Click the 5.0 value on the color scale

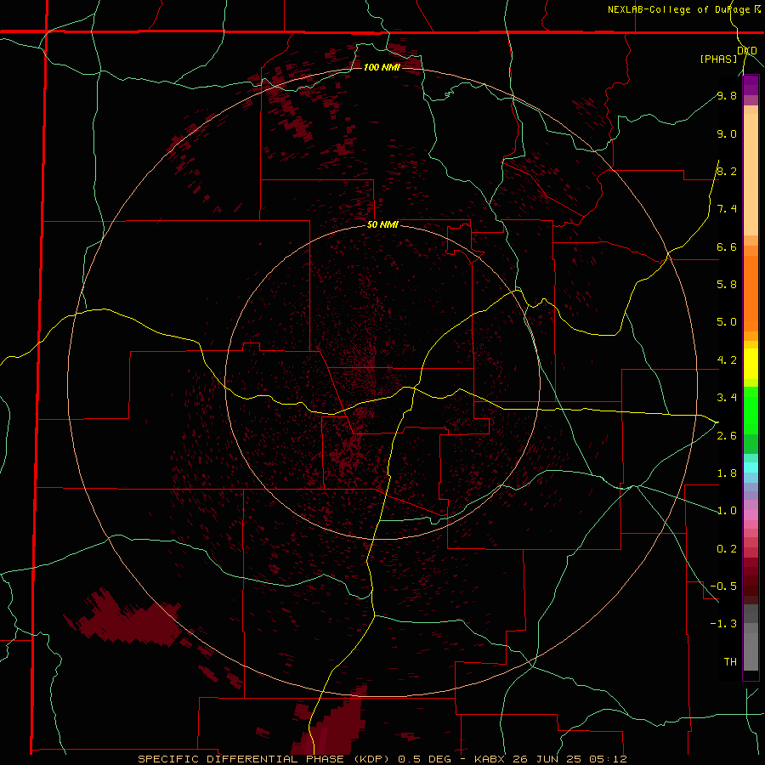coord(727,322)
